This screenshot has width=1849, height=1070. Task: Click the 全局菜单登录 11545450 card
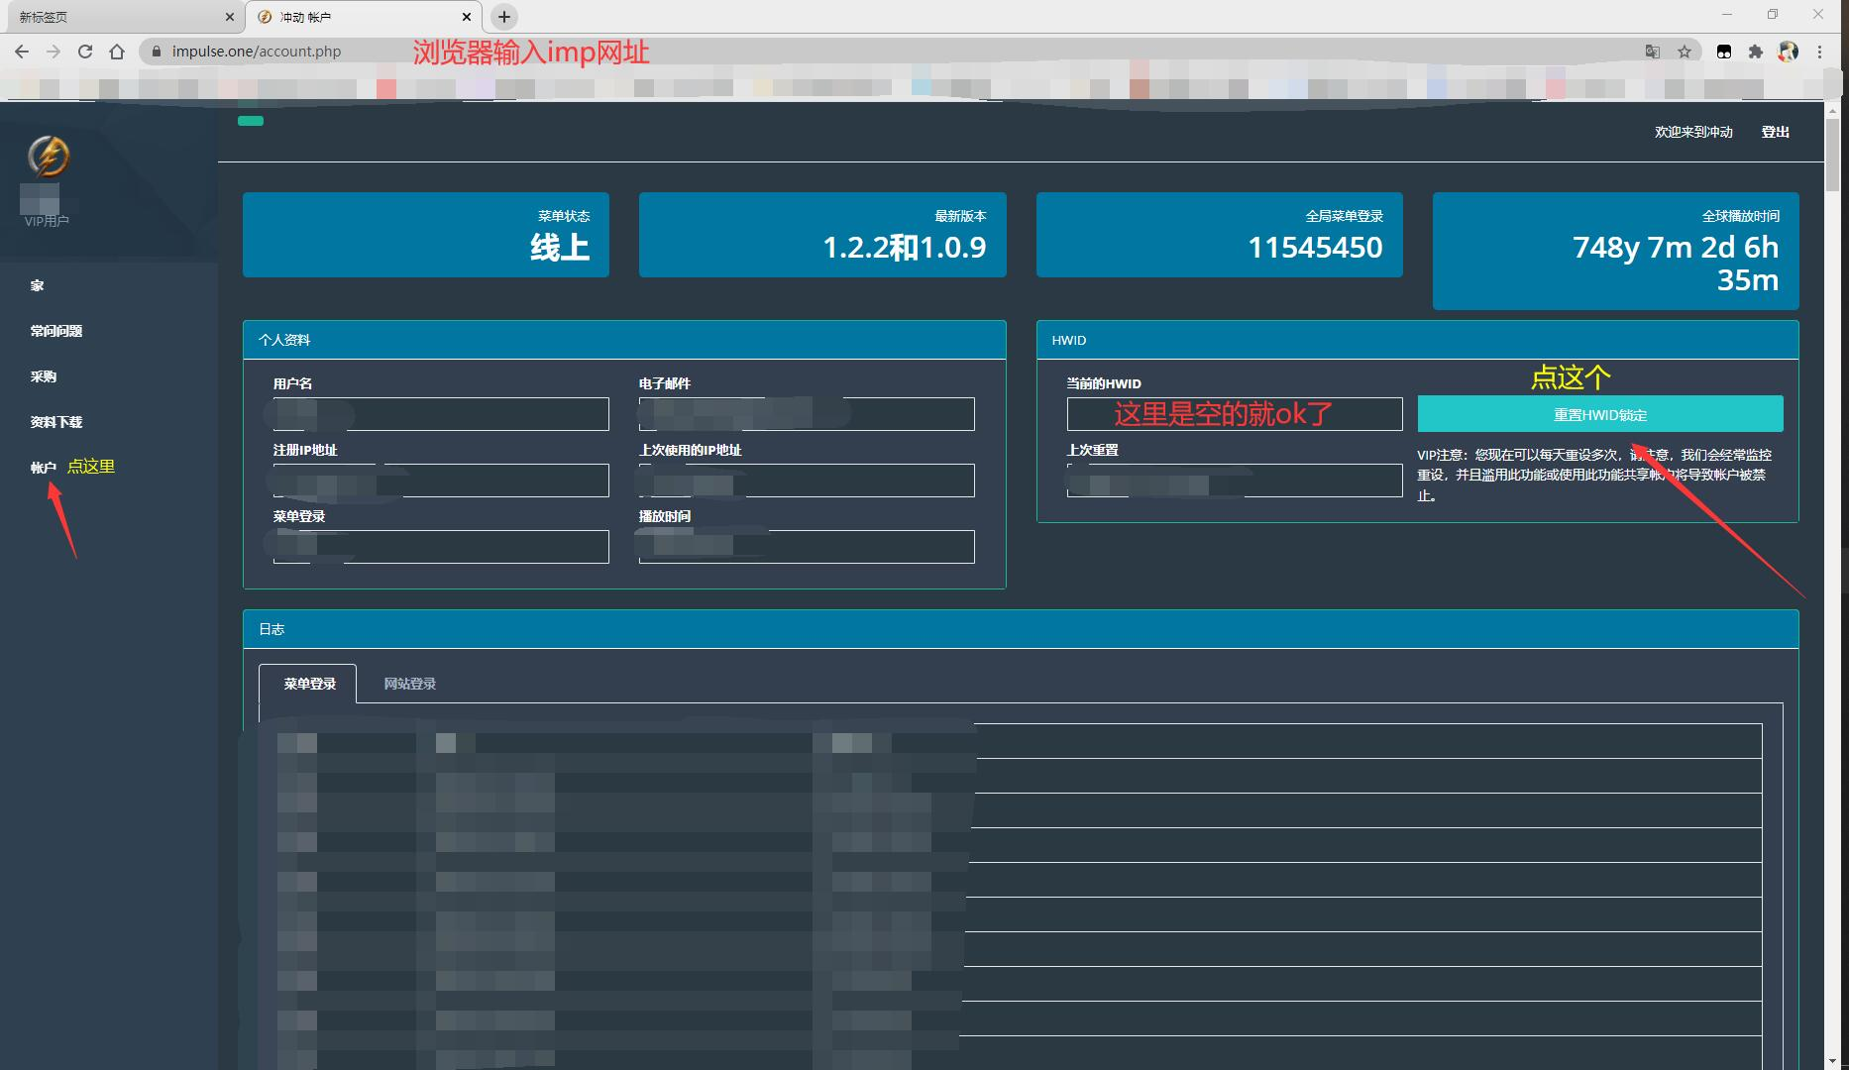click(1220, 235)
